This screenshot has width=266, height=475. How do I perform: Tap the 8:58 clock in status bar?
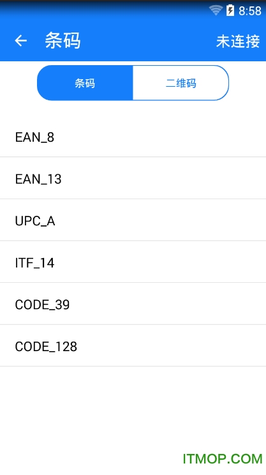tap(249, 11)
